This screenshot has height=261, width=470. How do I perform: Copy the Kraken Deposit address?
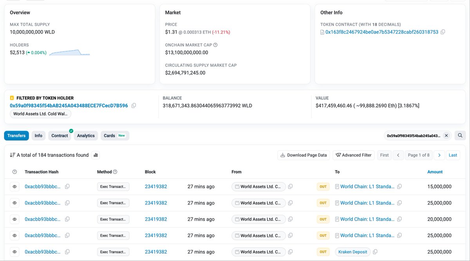[x=375, y=252]
